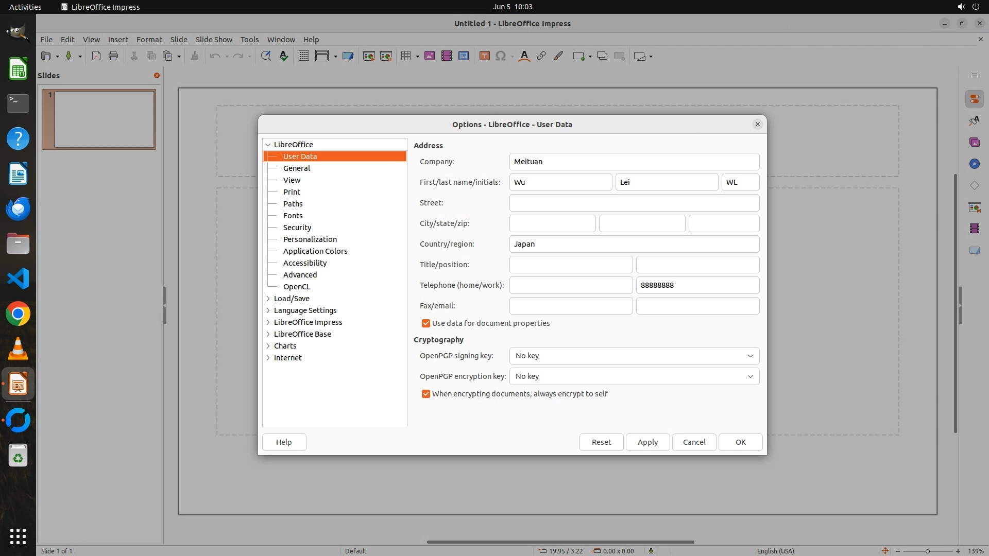989x556 pixels.
Task: Open the OpenPGP encryption key dropdown
Action: [x=634, y=376]
